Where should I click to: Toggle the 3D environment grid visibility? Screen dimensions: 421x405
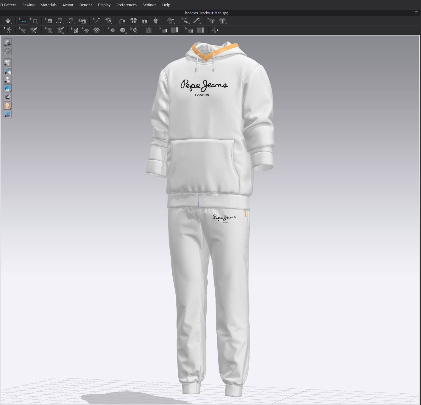pos(7,114)
